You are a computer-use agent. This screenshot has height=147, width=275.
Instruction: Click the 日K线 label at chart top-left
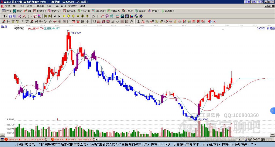coord(4,27)
